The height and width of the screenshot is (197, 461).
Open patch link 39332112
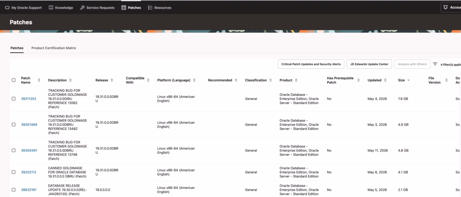[x=28, y=172]
